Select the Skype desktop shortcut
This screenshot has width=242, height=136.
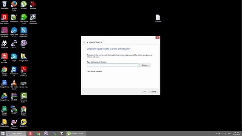(14, 57)
